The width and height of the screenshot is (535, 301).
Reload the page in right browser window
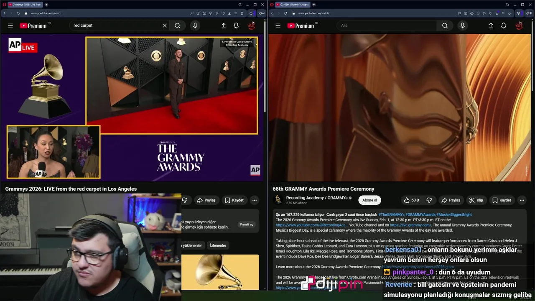[x=286, y=13]
